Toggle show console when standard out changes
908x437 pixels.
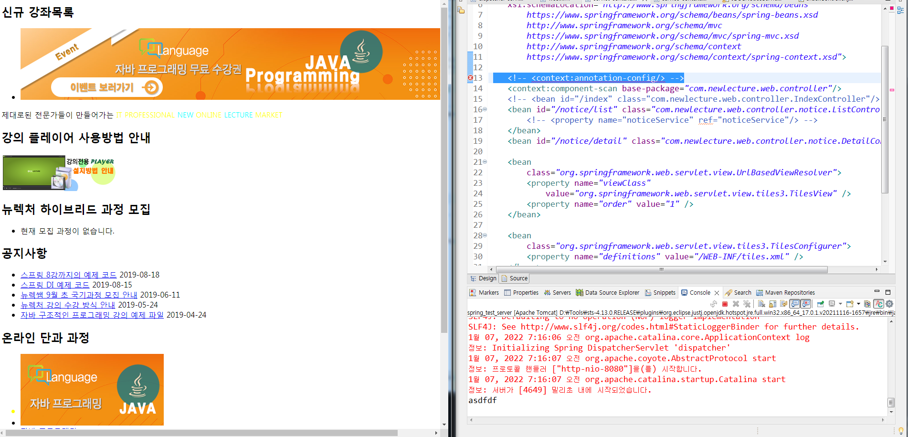pyautogui.click(x=795, y=304)
